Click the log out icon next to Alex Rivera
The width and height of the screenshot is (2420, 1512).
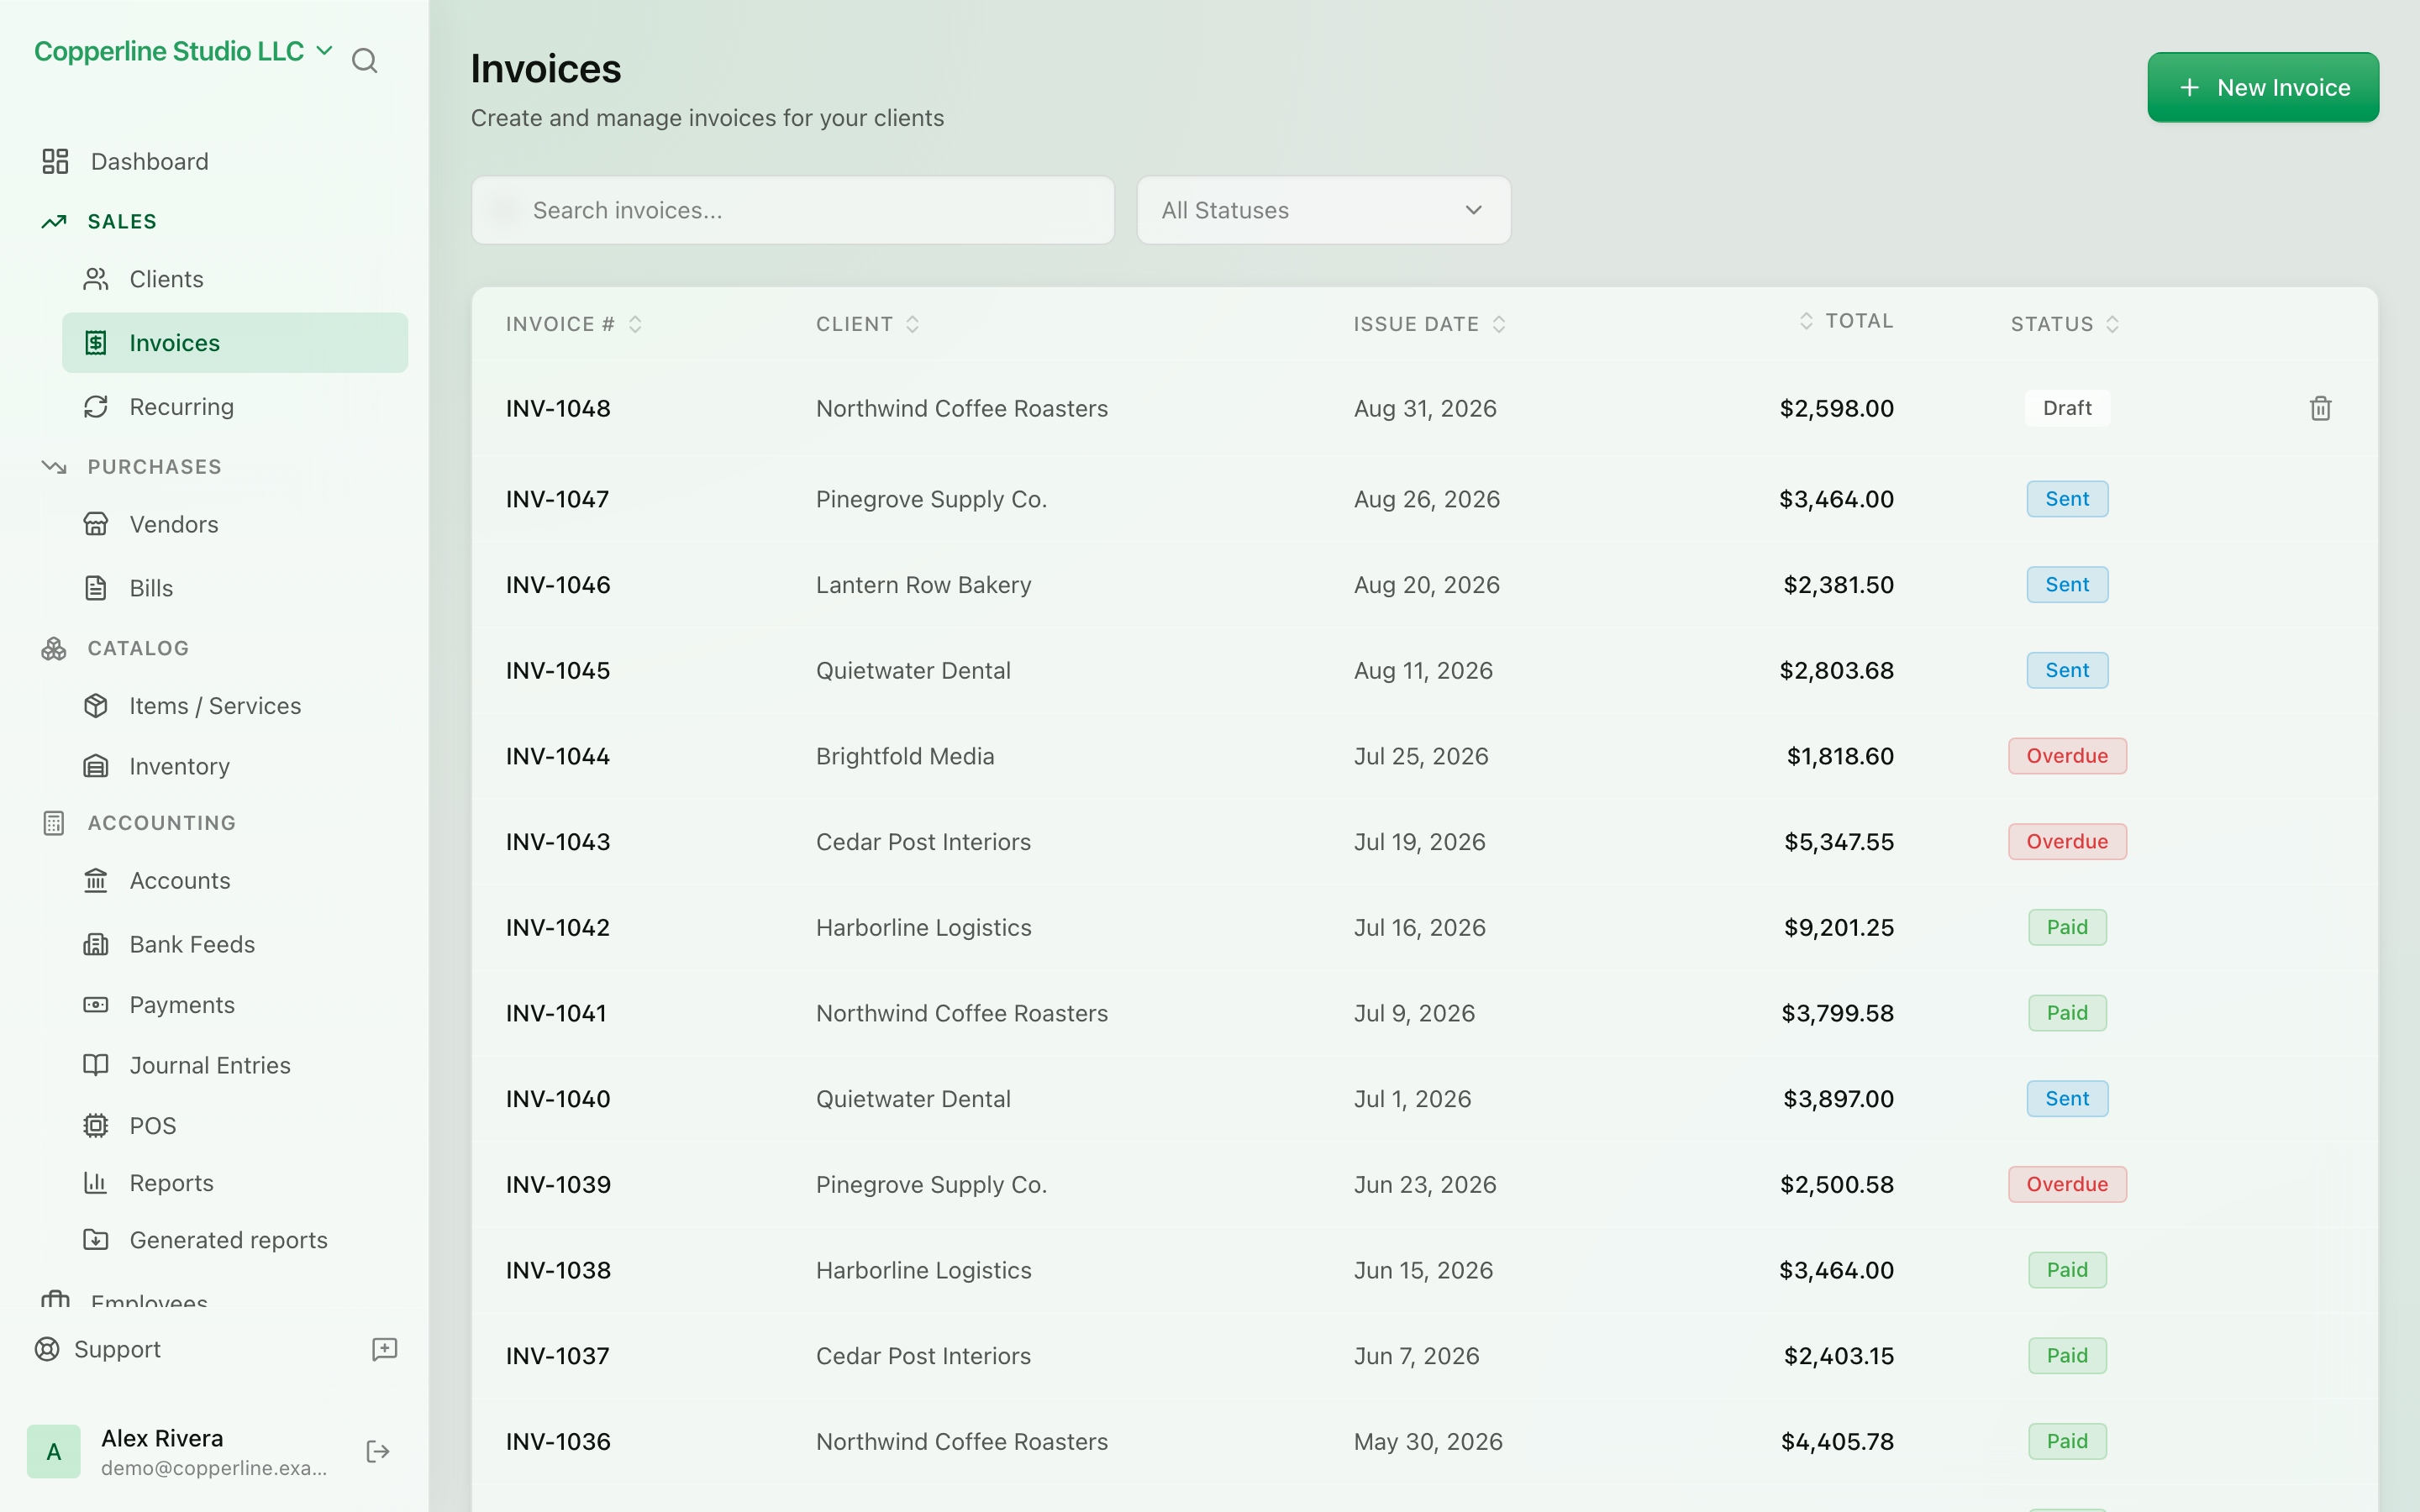378,1452
